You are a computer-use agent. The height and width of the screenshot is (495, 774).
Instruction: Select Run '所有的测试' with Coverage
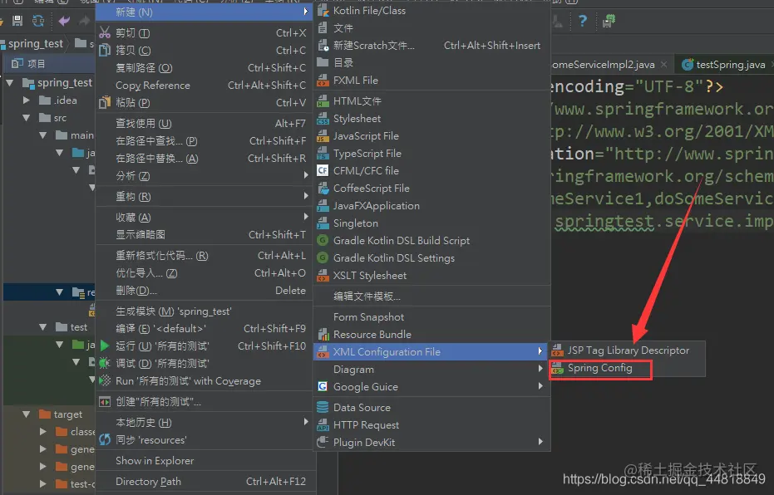coord(204,380)
